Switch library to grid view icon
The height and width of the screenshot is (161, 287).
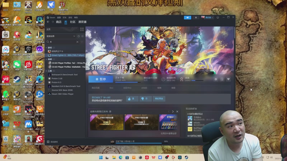tap(82, 29)
